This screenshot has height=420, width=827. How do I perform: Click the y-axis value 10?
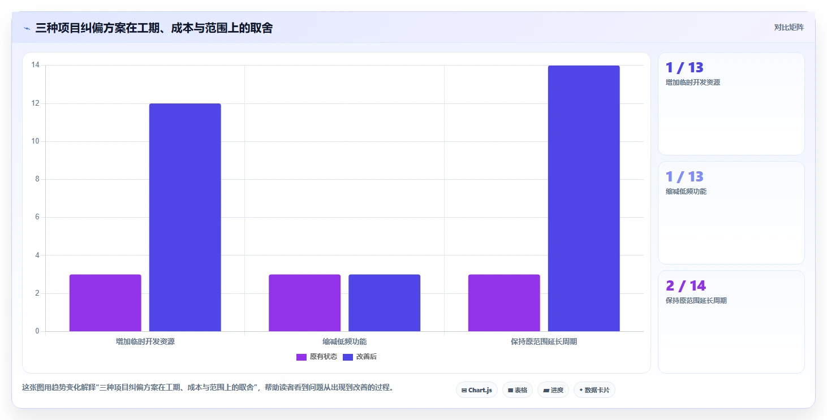(35, 141)
